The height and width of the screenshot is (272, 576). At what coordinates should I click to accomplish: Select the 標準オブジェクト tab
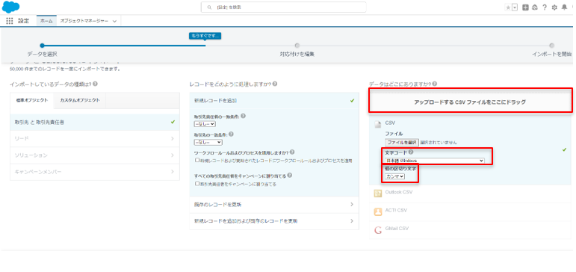(32, 100)
